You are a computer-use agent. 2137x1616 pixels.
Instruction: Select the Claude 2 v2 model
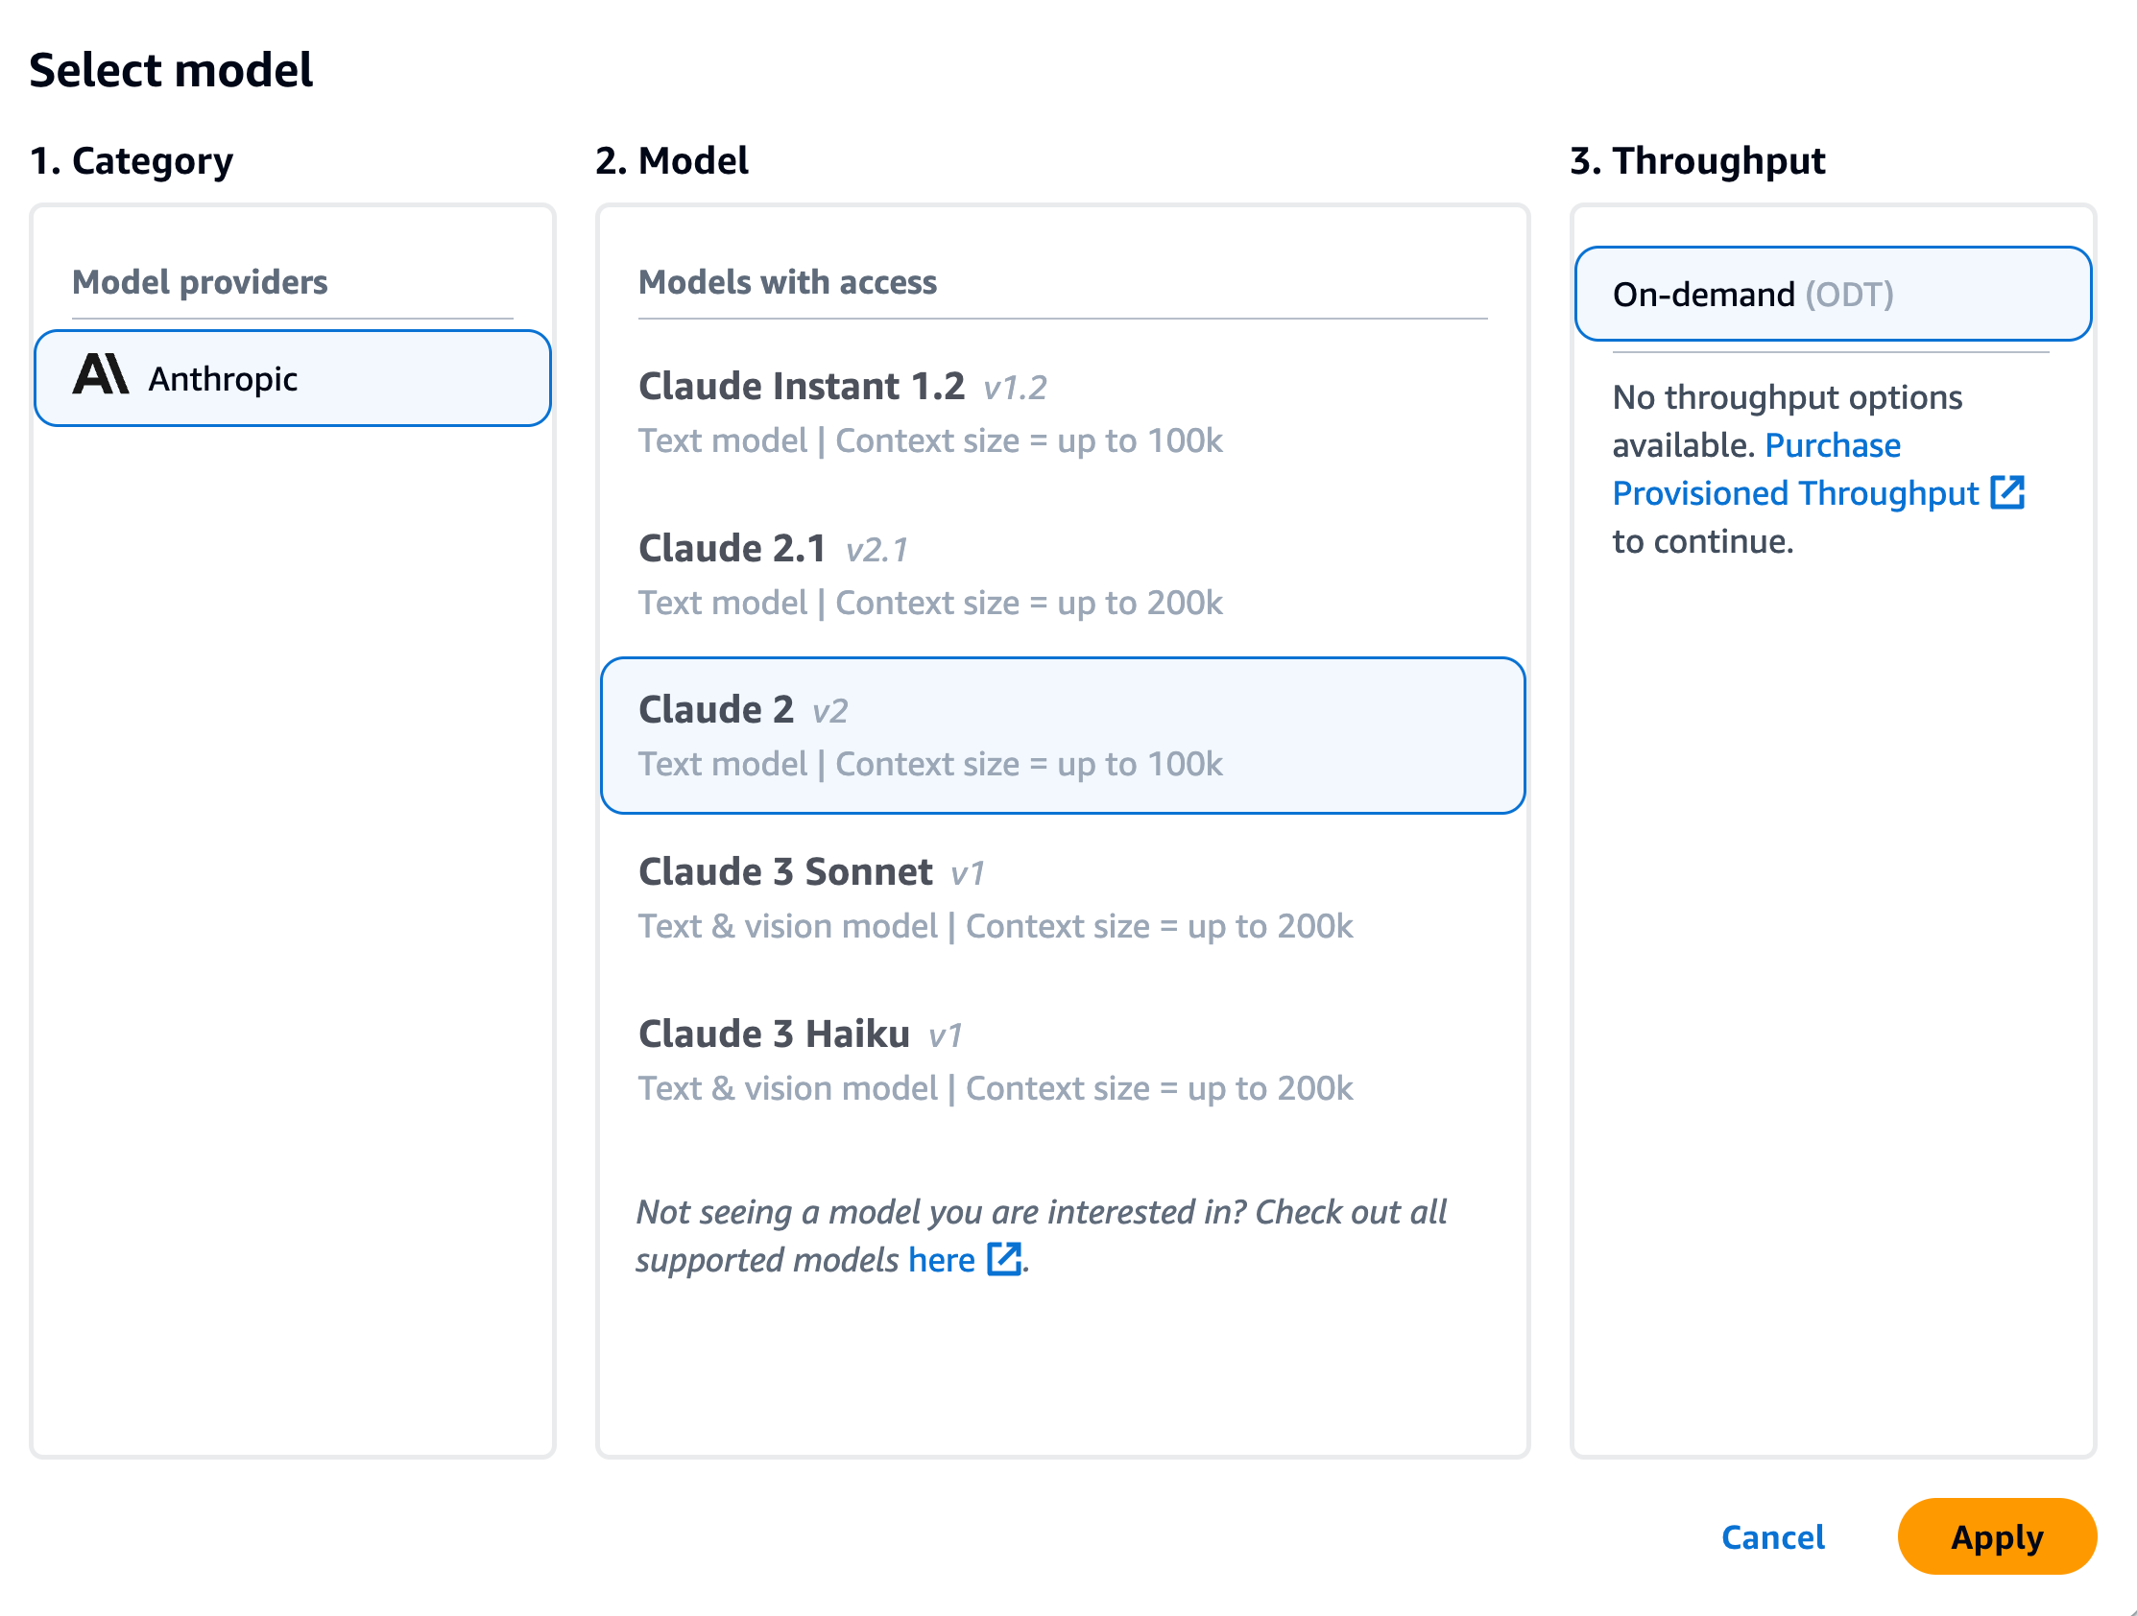coord(1063,736)
